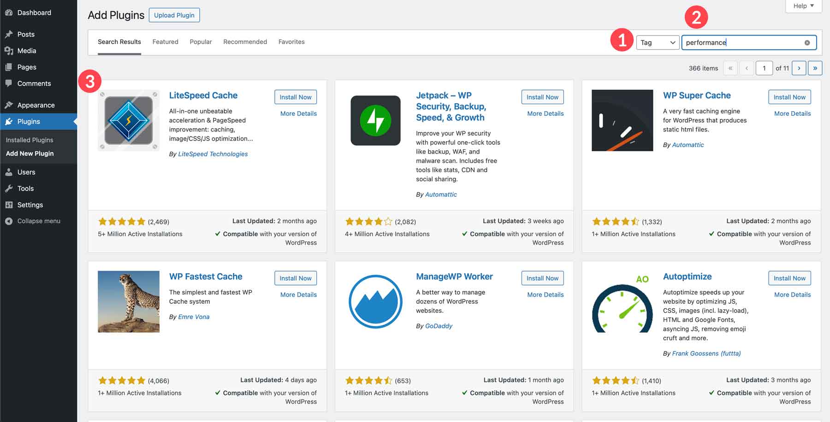View More Details for Autoptimize
830x422 pixels.
792,295
